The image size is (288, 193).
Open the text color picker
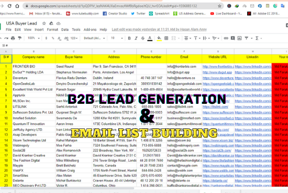tap(150, 39)
